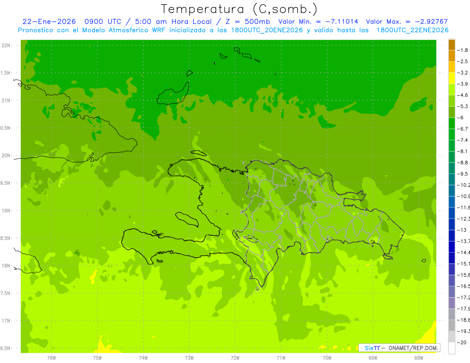Click the legend value "-3.9"
Screen dimensions: 470x363
click(463, 84)
